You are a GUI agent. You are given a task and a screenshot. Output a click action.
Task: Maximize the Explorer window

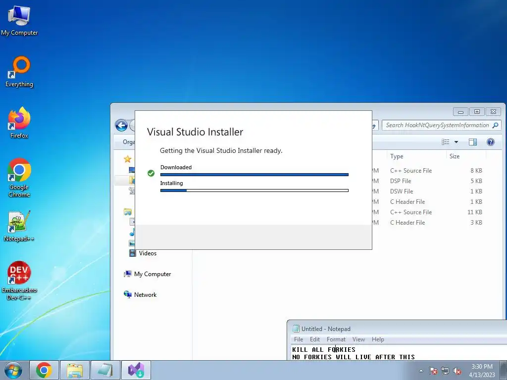point(477,111)
